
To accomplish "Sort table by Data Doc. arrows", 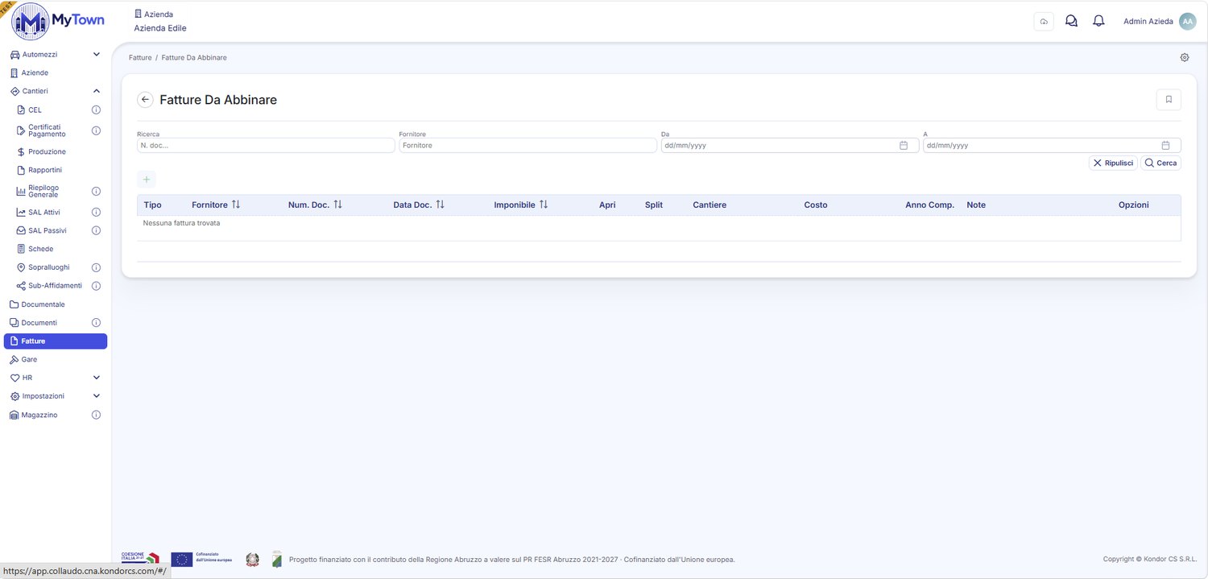I will [x=440, y=205].
